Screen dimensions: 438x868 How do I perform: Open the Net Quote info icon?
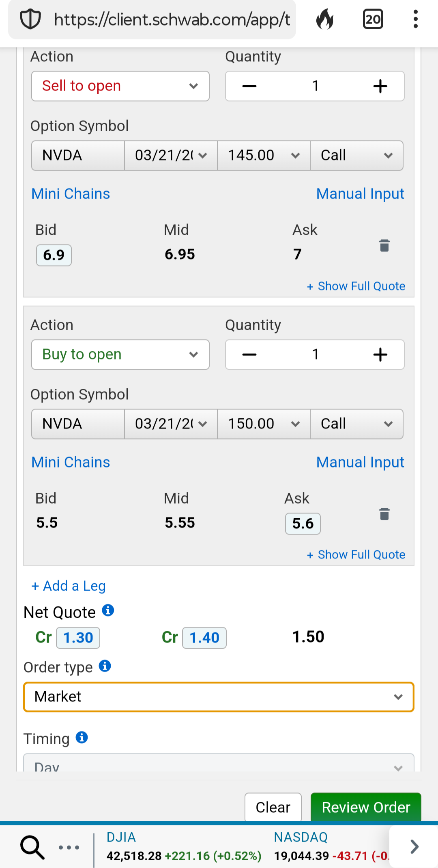(x=108, y=610)
